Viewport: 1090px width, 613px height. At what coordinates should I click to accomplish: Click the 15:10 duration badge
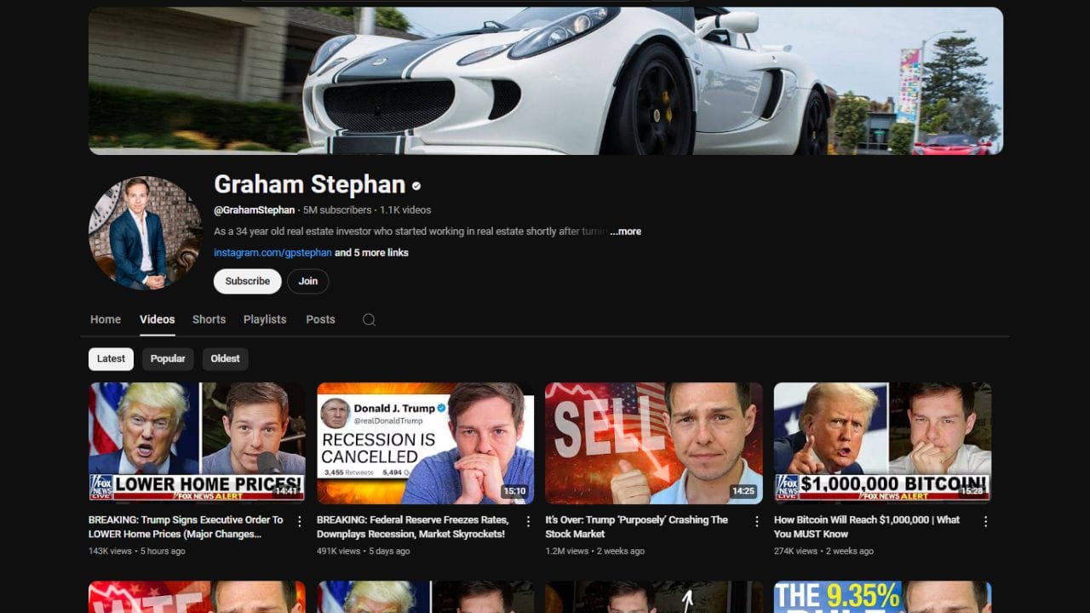(514, 491)
